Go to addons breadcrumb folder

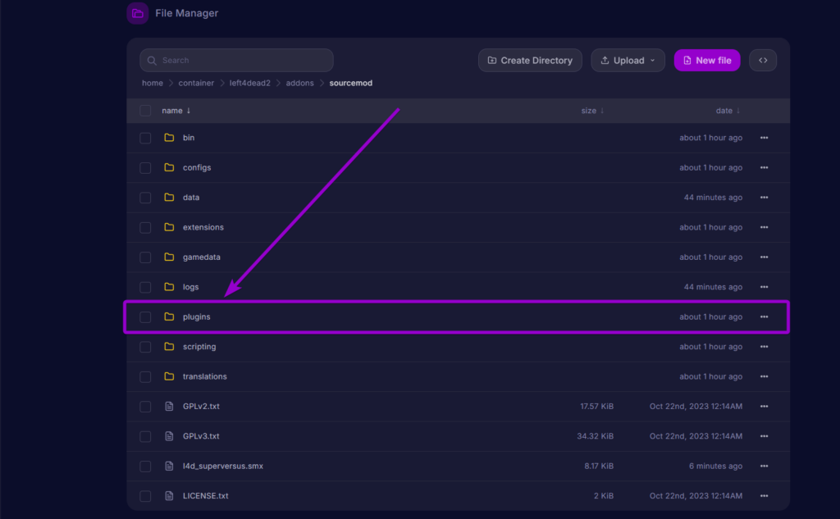tap(299, 83)
